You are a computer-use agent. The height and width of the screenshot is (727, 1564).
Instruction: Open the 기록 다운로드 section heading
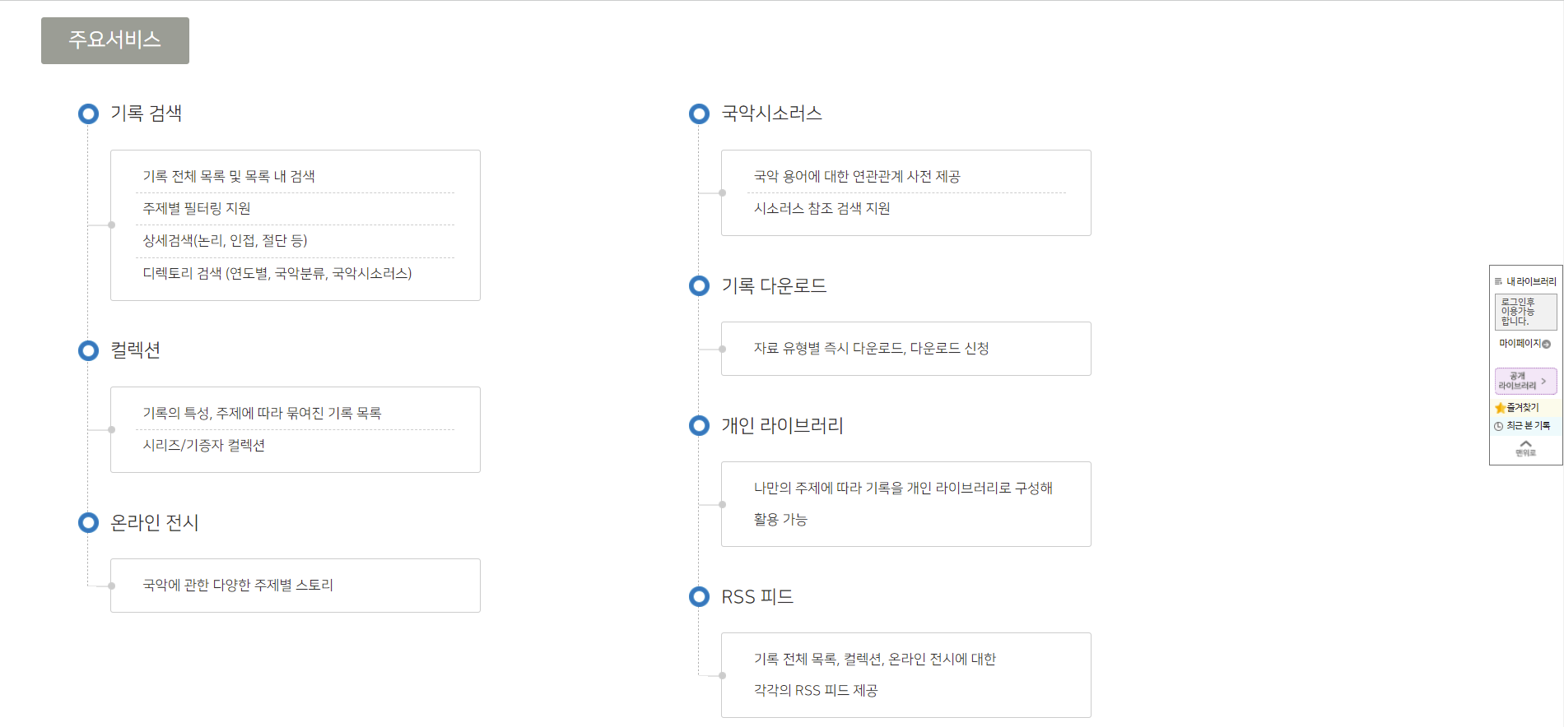click(x=774, y=285)
